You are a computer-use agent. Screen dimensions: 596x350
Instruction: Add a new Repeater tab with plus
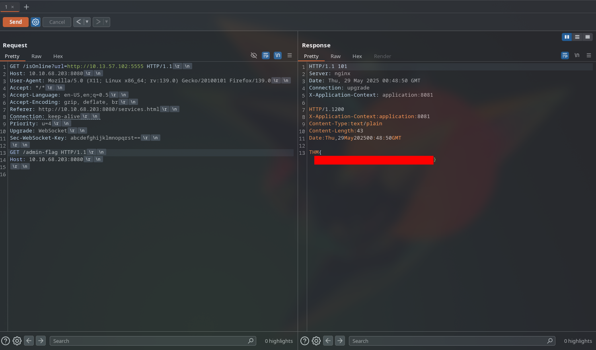click(26, 7)
